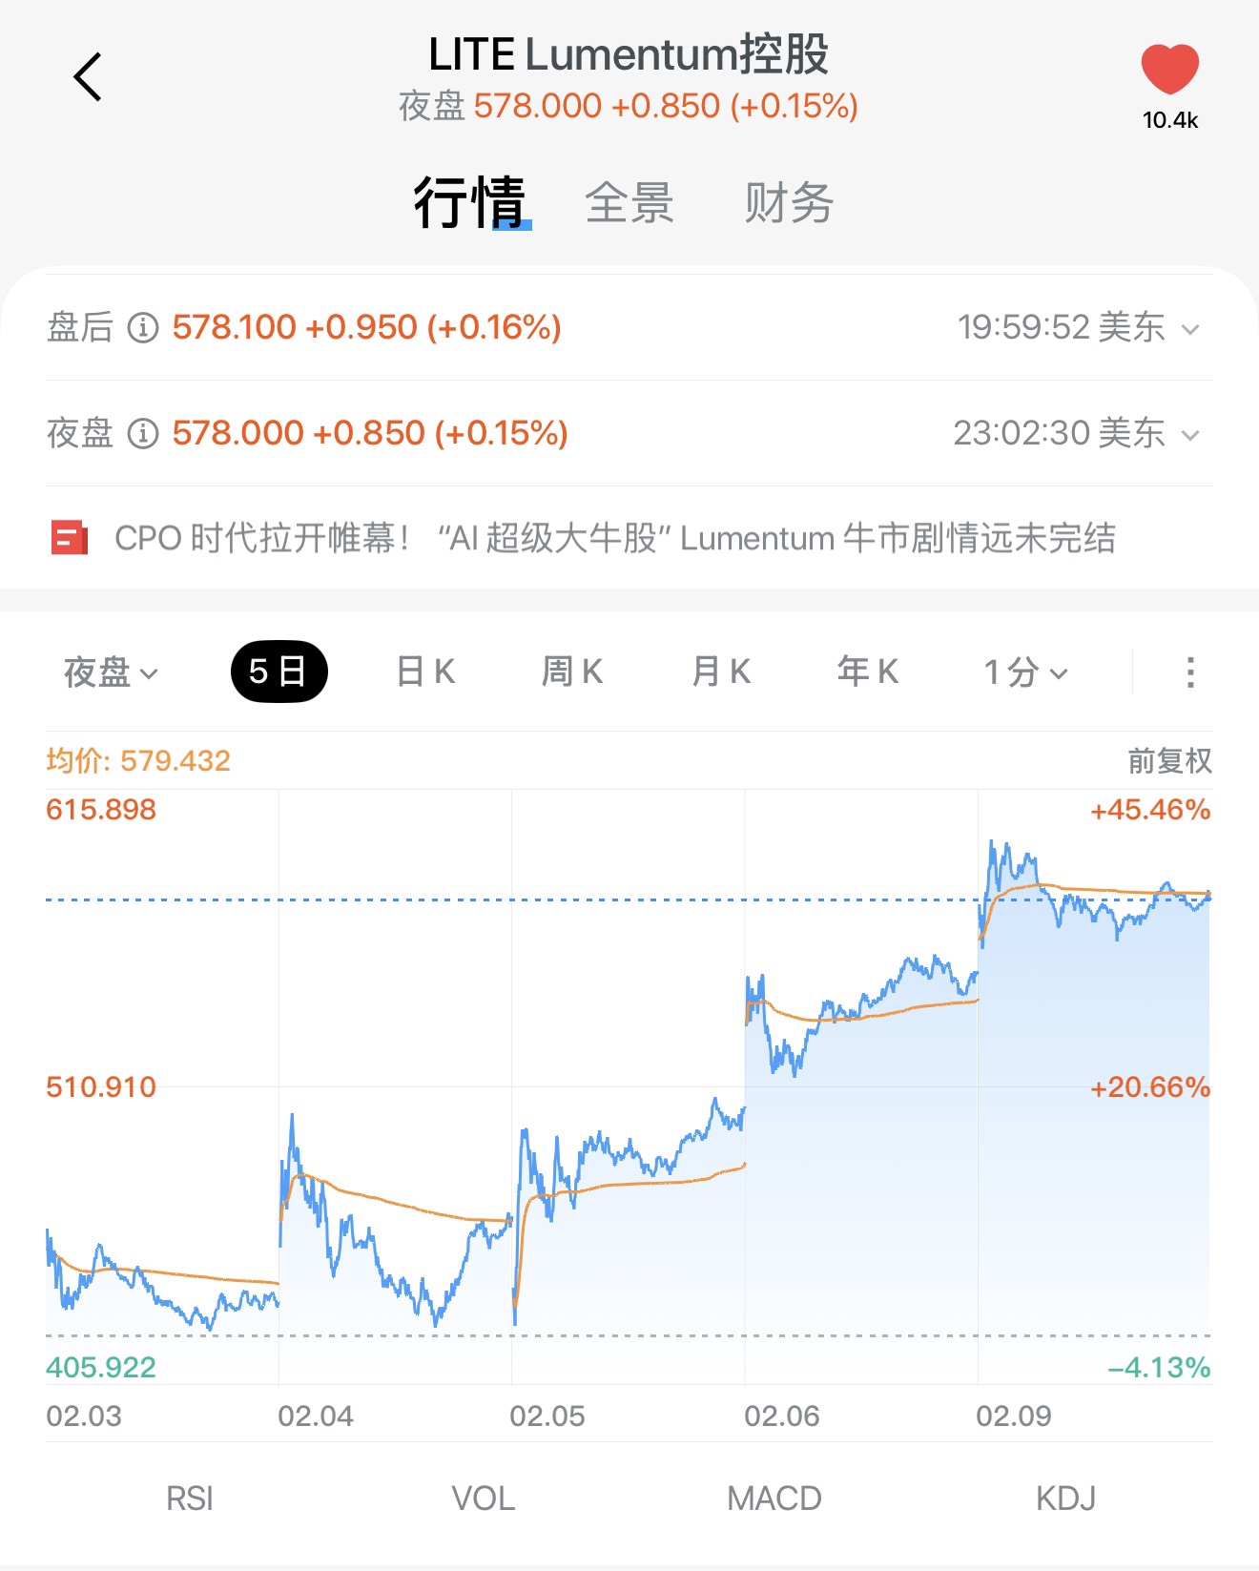Tap the red heart favorite icon
This screenshot has height=1571, width=1259.
[x=1169, y=71]
